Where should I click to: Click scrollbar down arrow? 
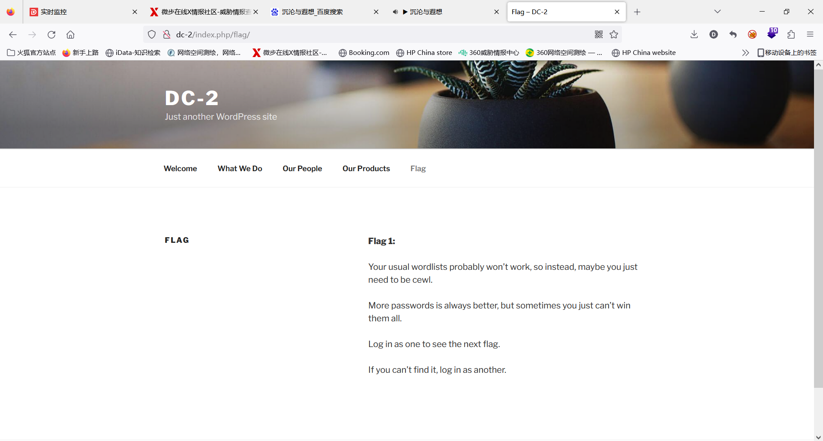pos(818,437)
